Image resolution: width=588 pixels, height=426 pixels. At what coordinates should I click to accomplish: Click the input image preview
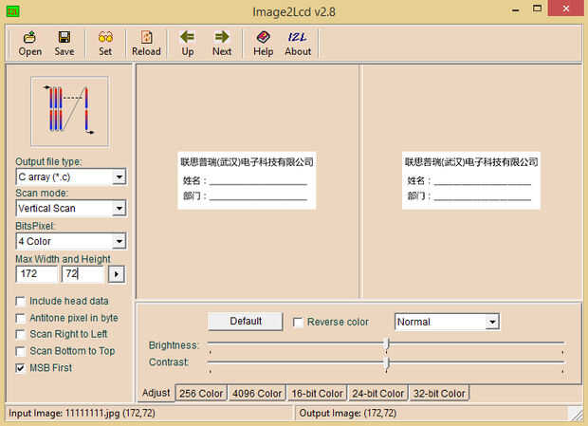point(247,180)
